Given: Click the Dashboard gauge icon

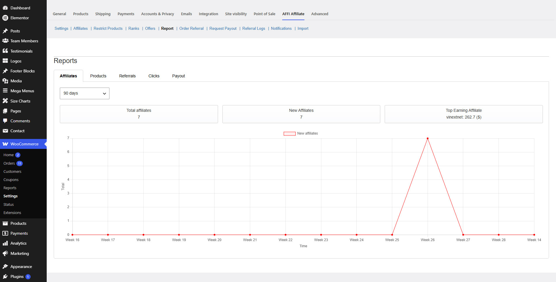Looking at the screenshot, I should pyautogui.click(x=5, y=8).
